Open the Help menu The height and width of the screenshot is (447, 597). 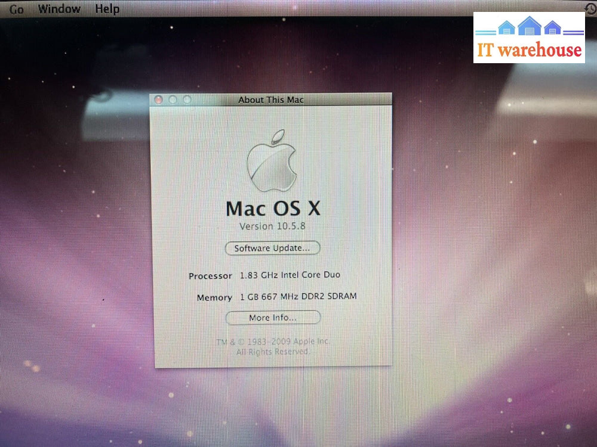click(x=107, y=9)
